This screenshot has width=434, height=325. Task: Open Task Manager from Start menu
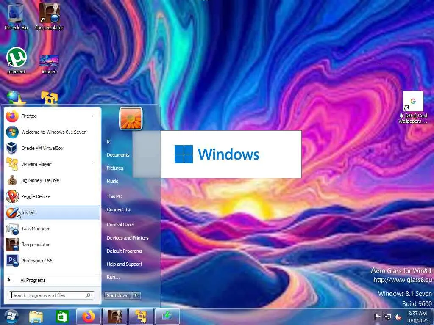(52, 229)
